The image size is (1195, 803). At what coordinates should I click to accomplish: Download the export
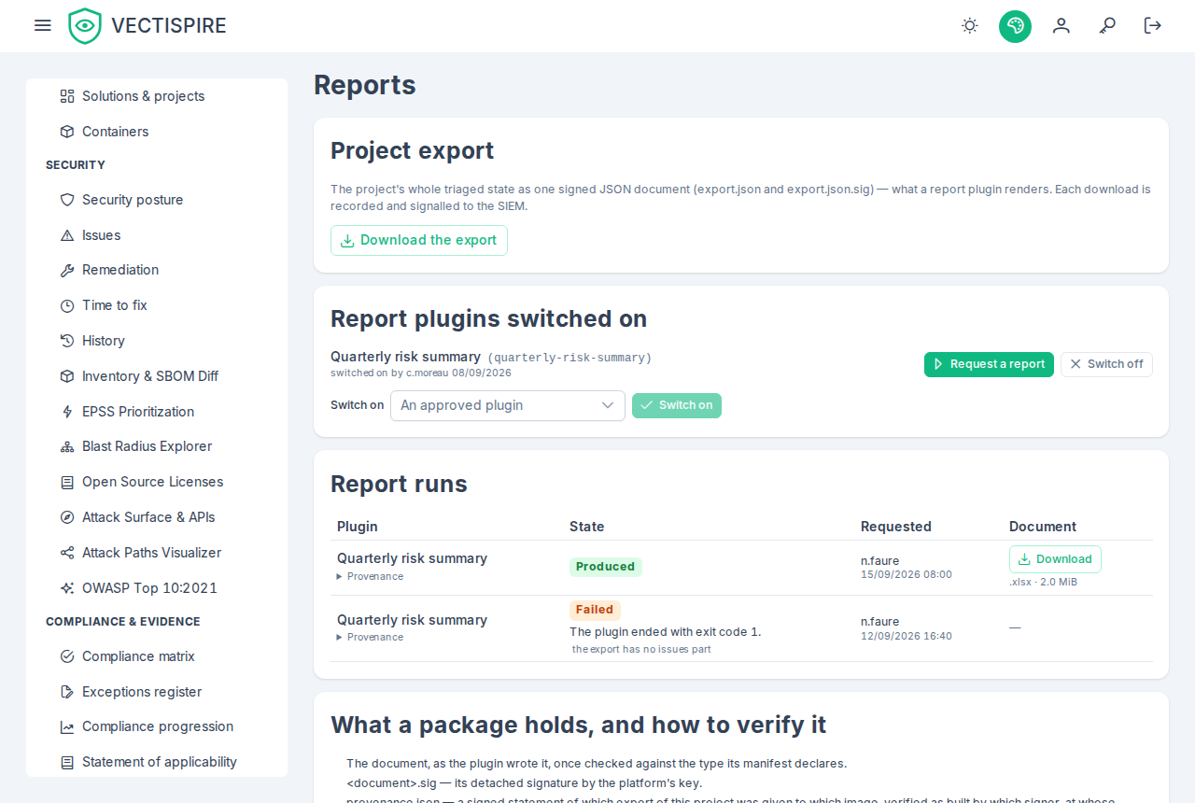(x=419, y=240)
